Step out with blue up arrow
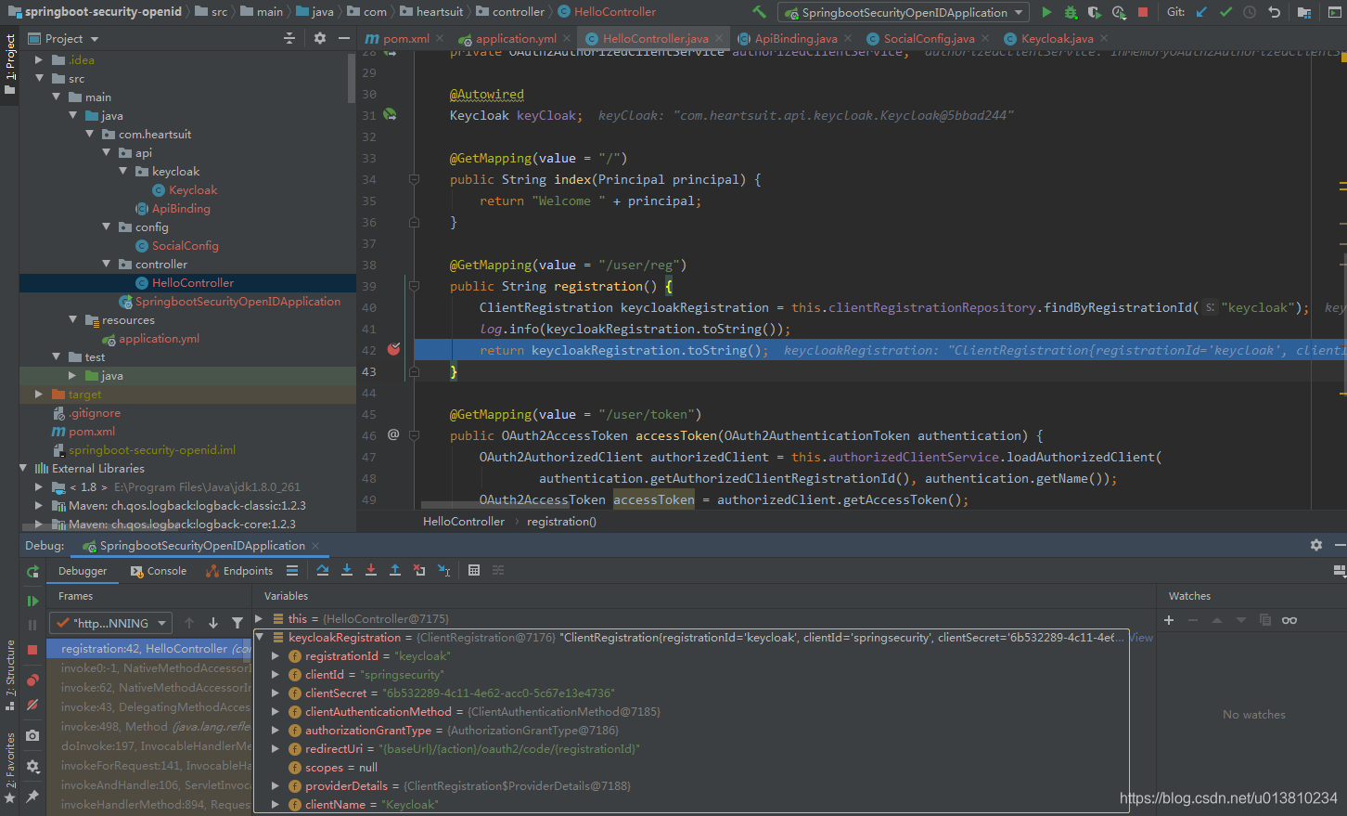Viewport: 1347px width, 816px height. [395, 570]
